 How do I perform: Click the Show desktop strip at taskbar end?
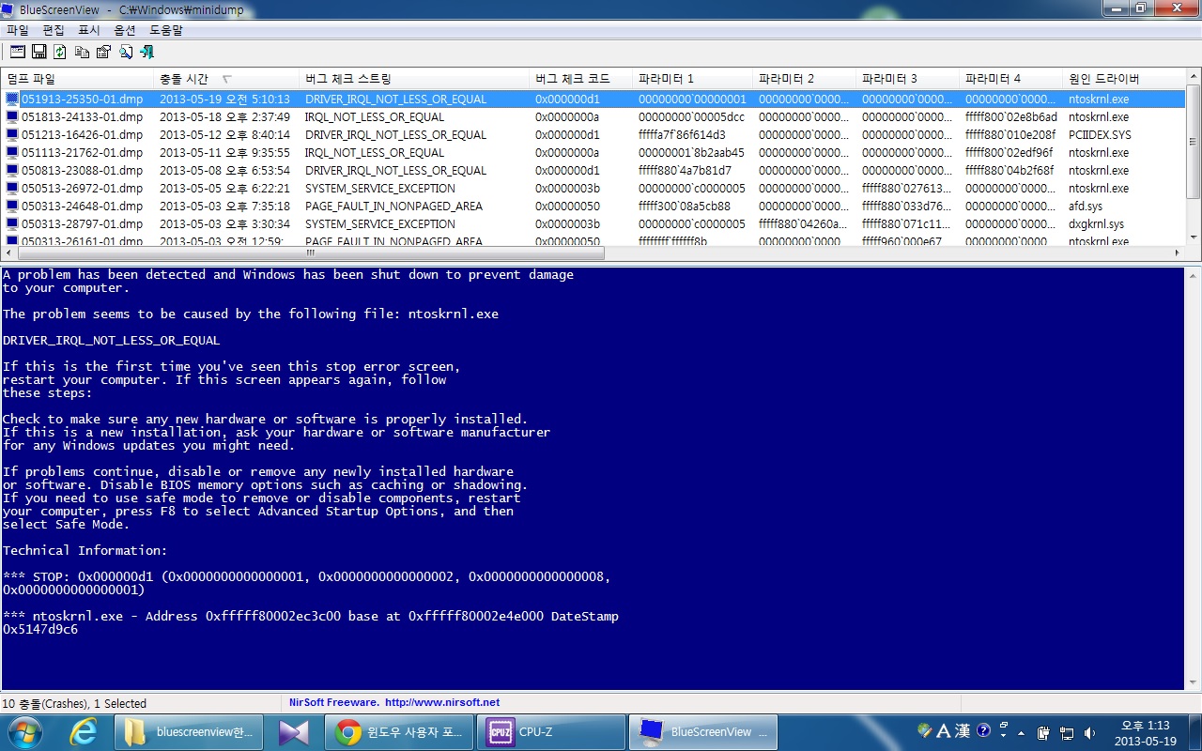coord(1194,732)
